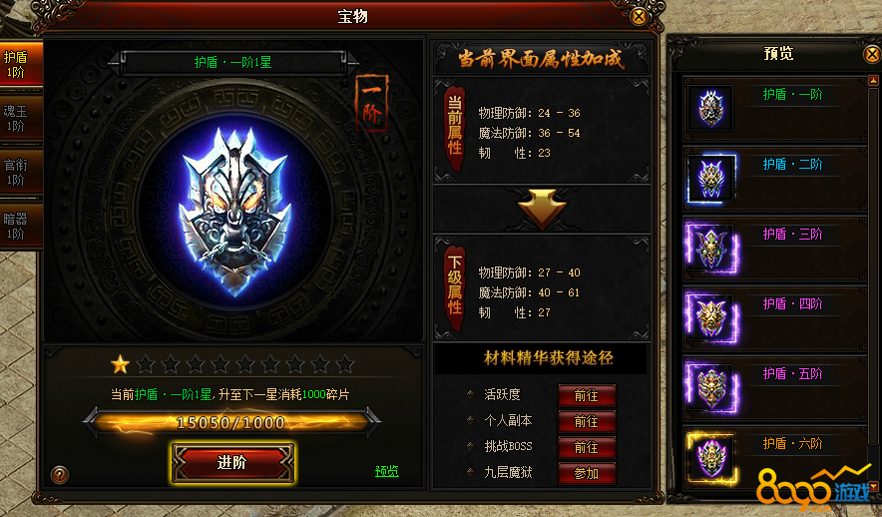Select the 护盾·四阶 shield icon
The width and height of the screenshot is (882, 517).
coord(711,317)
